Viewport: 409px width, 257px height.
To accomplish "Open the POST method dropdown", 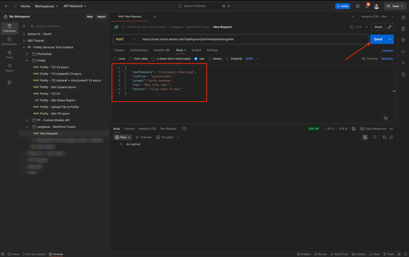I will pyautogui.click(x=126, y=39).
